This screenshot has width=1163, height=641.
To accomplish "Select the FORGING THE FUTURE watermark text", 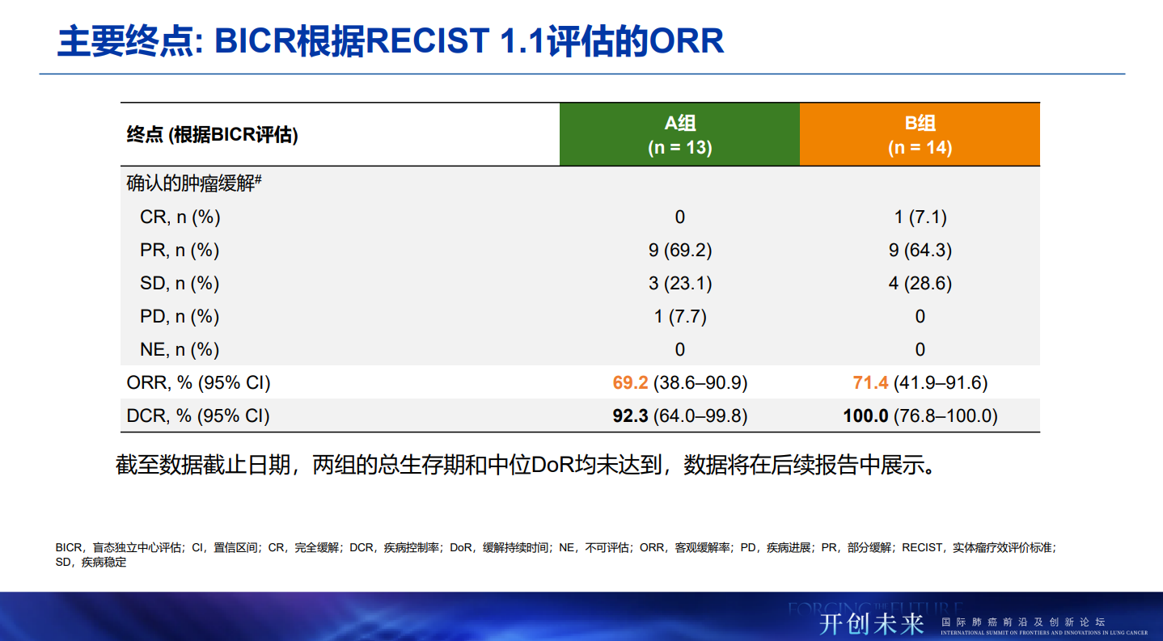I will coord(875,607).
